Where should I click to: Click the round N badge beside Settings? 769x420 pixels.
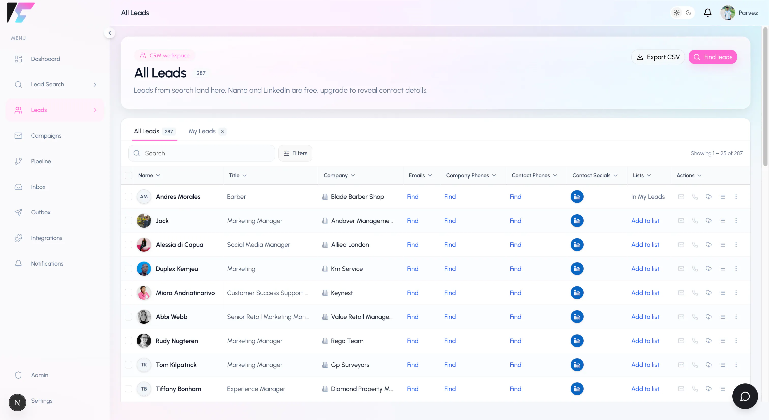(17, 402)
